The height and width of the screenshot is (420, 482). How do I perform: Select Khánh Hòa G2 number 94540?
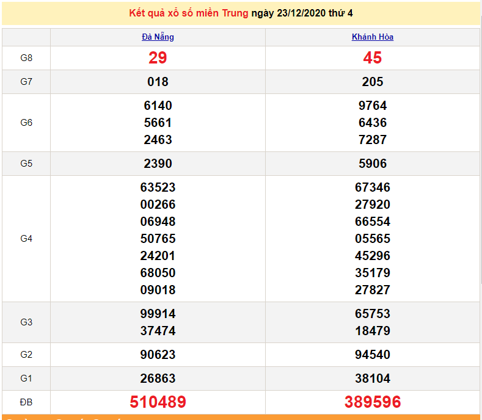[372, 355]
